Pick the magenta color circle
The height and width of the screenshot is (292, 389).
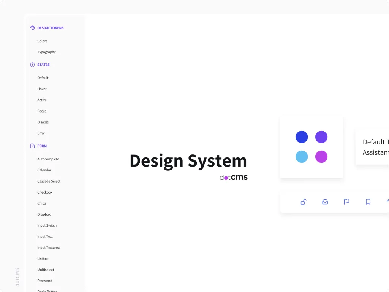pyautogui.click(x=321, y=157)
